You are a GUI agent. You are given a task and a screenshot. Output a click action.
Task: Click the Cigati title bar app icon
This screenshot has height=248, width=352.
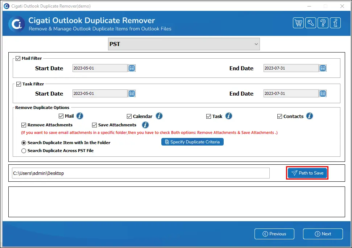click(x=7, y=6)
